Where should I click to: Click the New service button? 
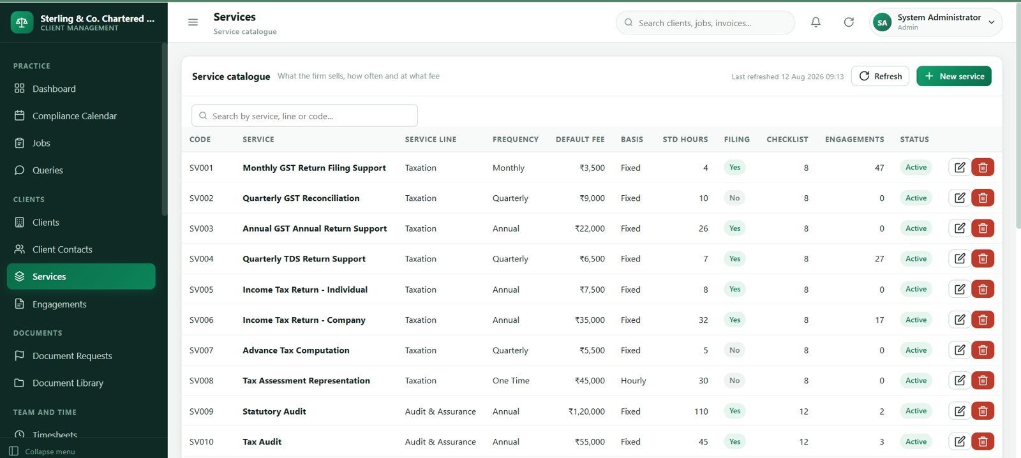point(954,76)
